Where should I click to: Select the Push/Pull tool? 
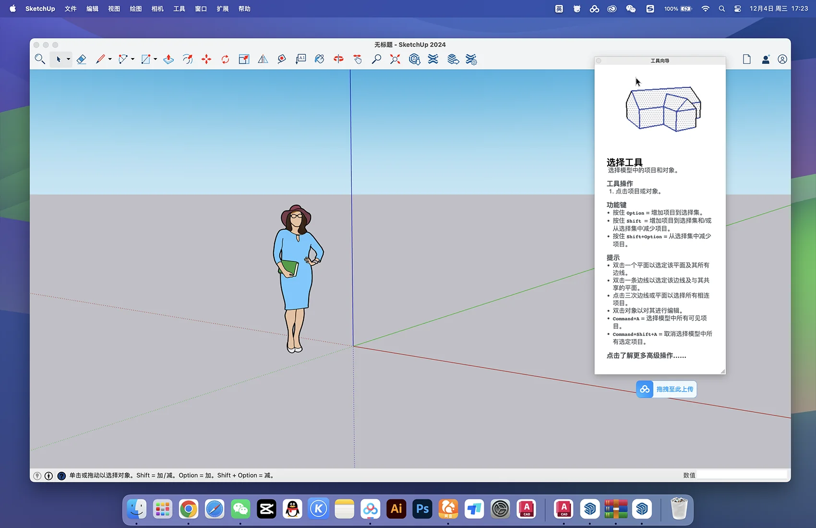point(168,59)
